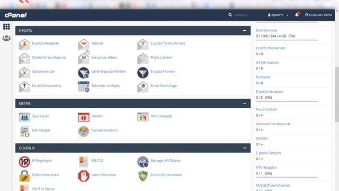Screen dimensions: 339x191
Task: Focus the top search input field
Action: pyautogui.click(x=246, y=15)
